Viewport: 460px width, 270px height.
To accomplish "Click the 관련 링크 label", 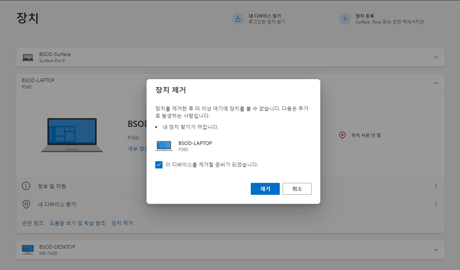I will (33, 223).
